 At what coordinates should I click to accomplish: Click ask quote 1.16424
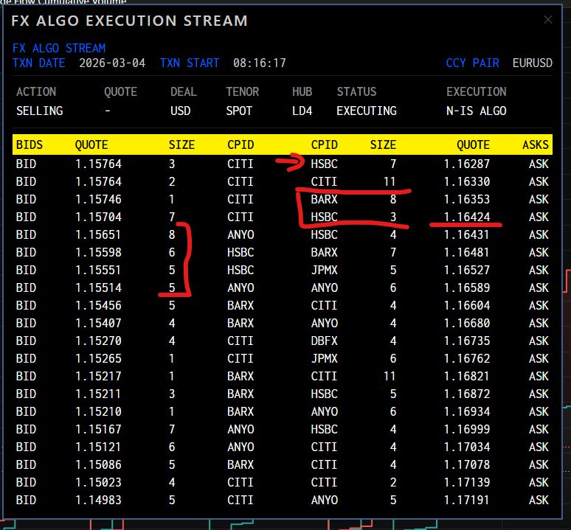[466, 217]
